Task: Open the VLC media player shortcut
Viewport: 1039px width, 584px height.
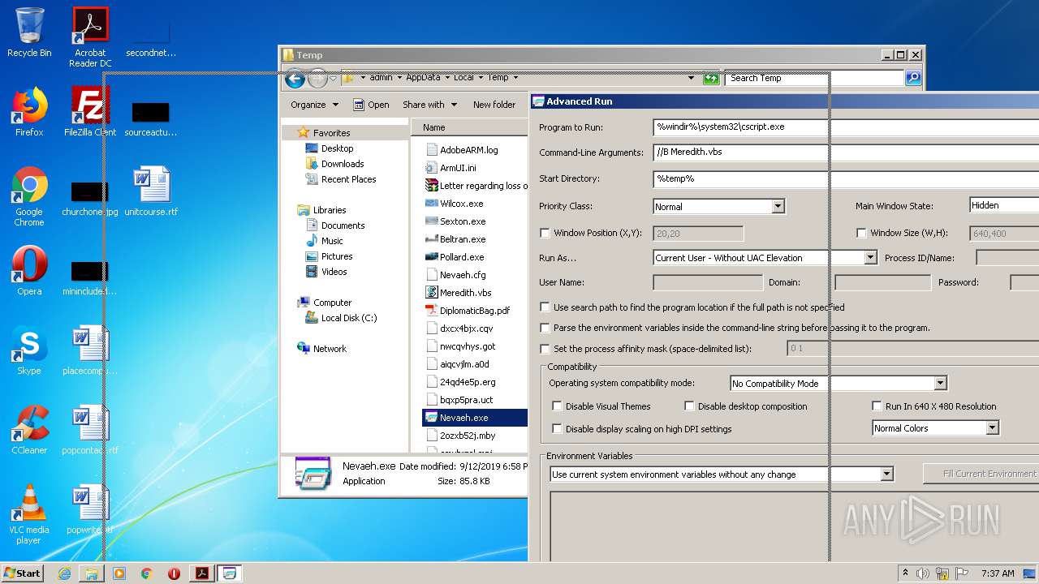Action: tap(29, 514)
